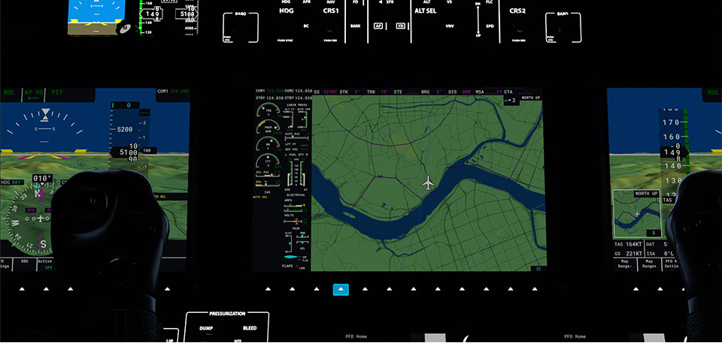Click the GS 221KT readout in the MFD header
Image resolution: width=722 pixels, height=346 pixels.
326,92
